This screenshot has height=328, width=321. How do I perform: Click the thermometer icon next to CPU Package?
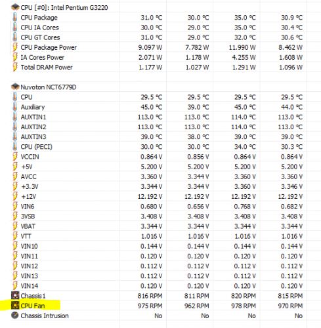pos(14,17)
